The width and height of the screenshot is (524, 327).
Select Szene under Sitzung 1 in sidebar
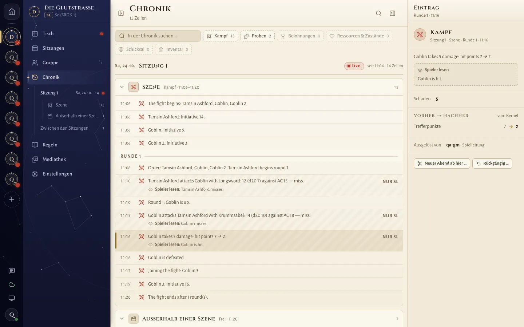76,105
